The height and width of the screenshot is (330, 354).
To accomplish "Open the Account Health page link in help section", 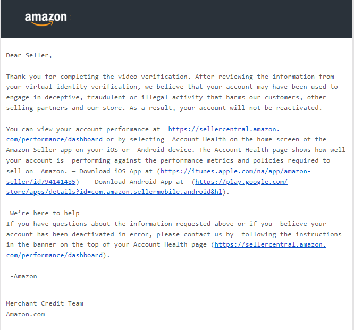I will [270, 244].
